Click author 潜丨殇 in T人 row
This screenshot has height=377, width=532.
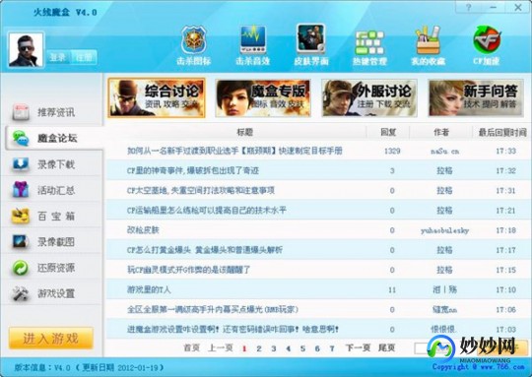444,289
